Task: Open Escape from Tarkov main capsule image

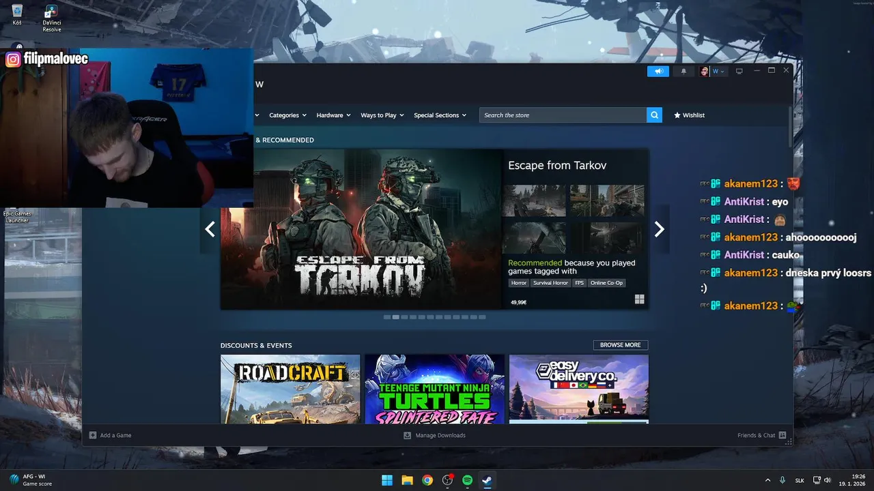Action: point(361,229)
